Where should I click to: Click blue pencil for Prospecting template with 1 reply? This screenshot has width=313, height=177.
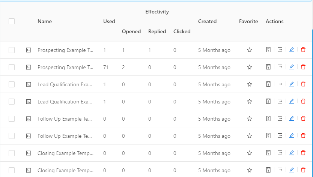coord(292,50)
